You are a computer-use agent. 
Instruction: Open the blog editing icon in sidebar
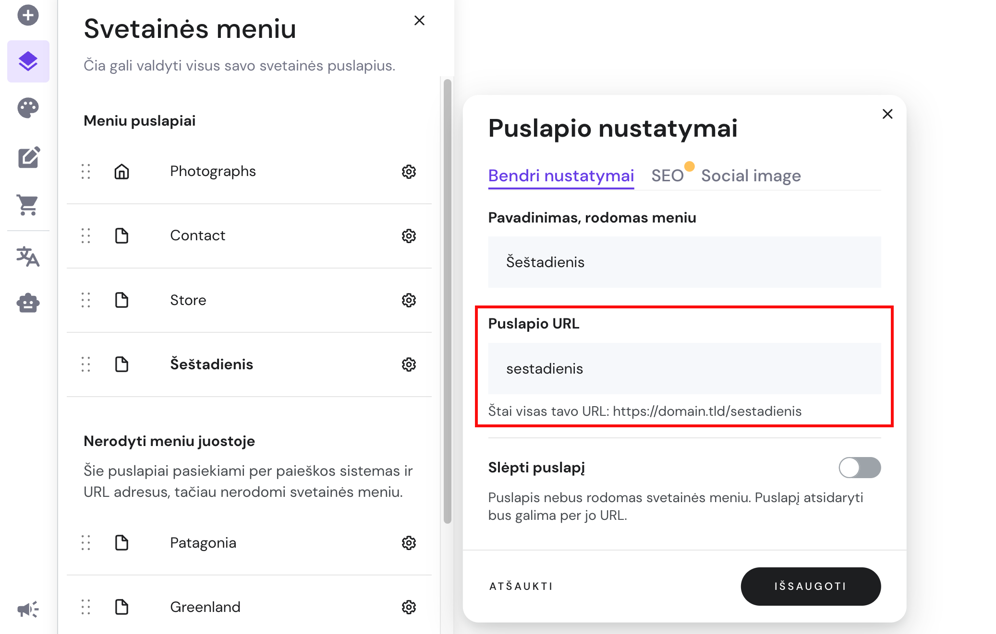tap(28, 157)
